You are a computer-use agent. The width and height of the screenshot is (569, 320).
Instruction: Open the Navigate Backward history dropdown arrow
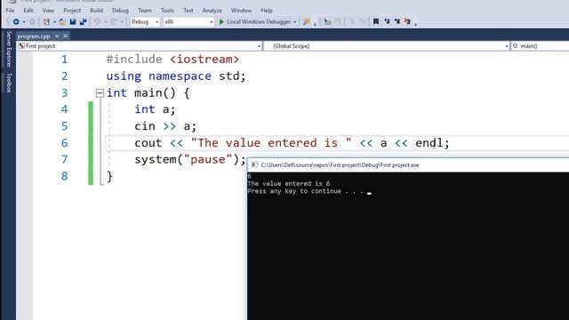(24, 22)
